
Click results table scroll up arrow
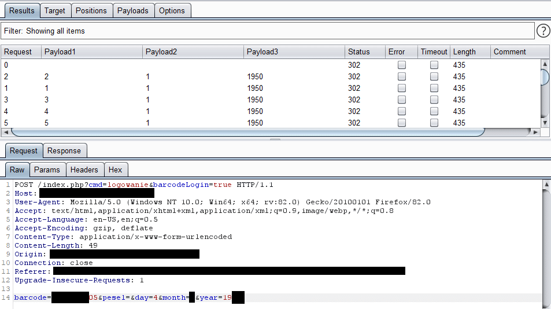click(x=545, y=64)
